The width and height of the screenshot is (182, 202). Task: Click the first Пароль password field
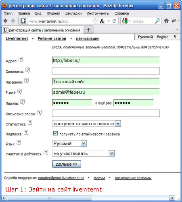pyautogui.click(x=72, y=103)
